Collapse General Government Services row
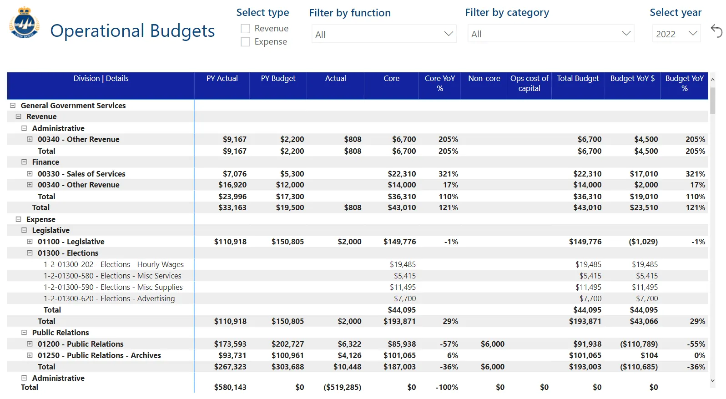Viewport: 726px width, 399px height. pos(13,105)
